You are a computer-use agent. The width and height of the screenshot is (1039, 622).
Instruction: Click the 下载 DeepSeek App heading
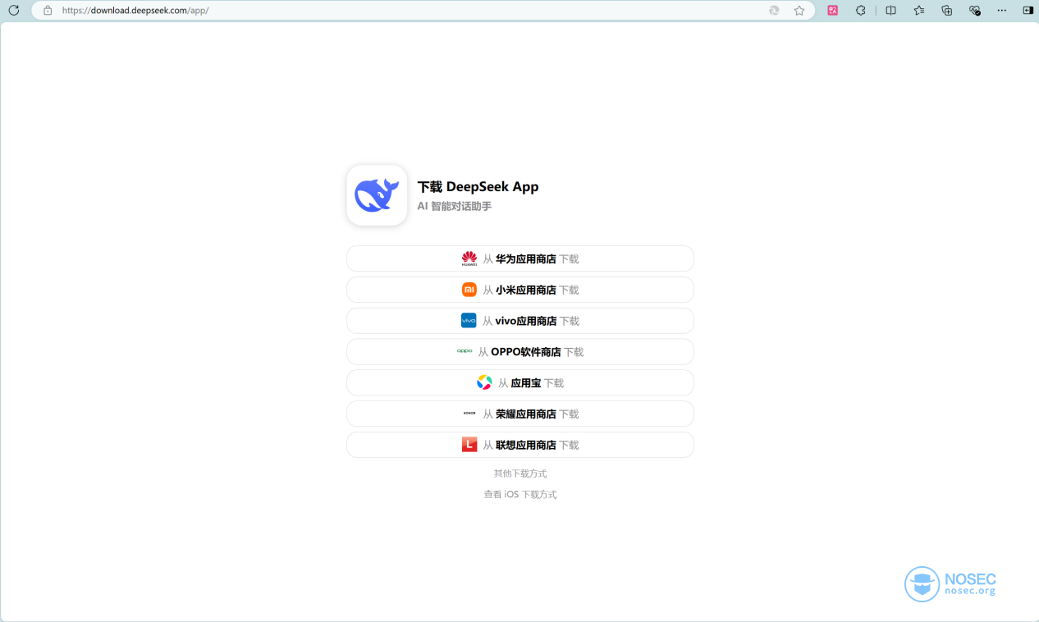(478, 186)
